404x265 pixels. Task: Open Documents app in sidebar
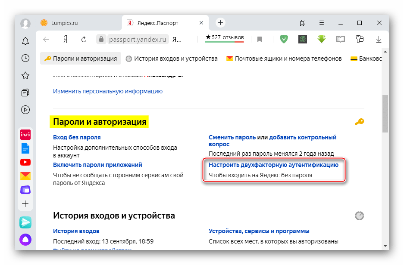tap(25, 148)
